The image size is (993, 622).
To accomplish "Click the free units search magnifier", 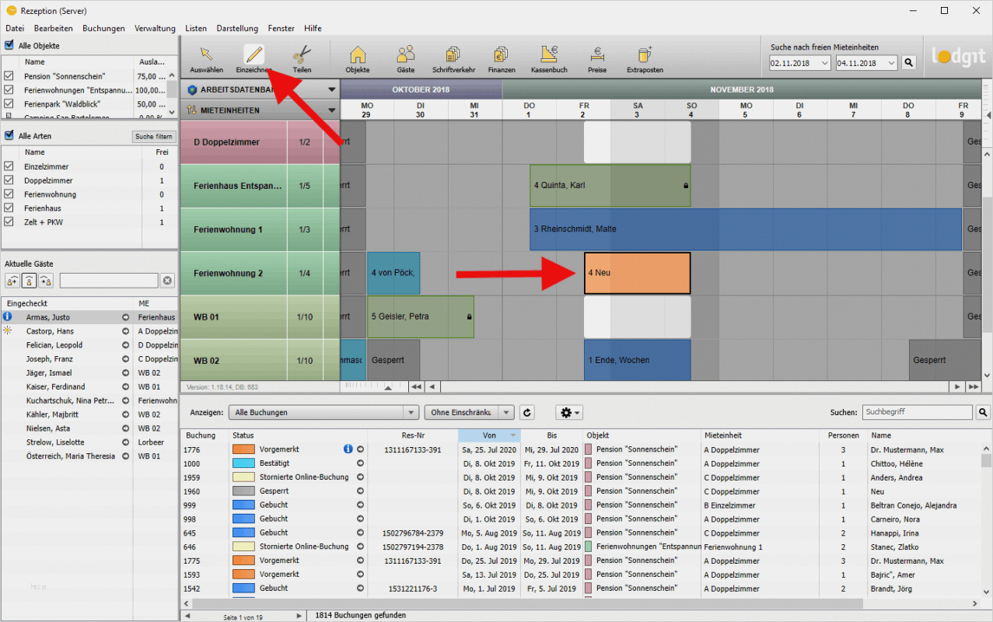I will pos(908,63).
